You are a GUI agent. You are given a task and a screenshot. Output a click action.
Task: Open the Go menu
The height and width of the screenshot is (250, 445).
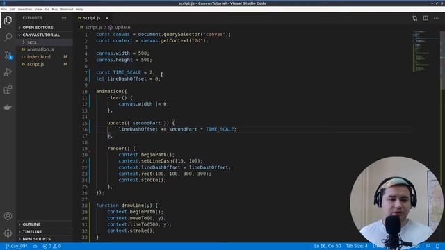(x=47, y=9)
